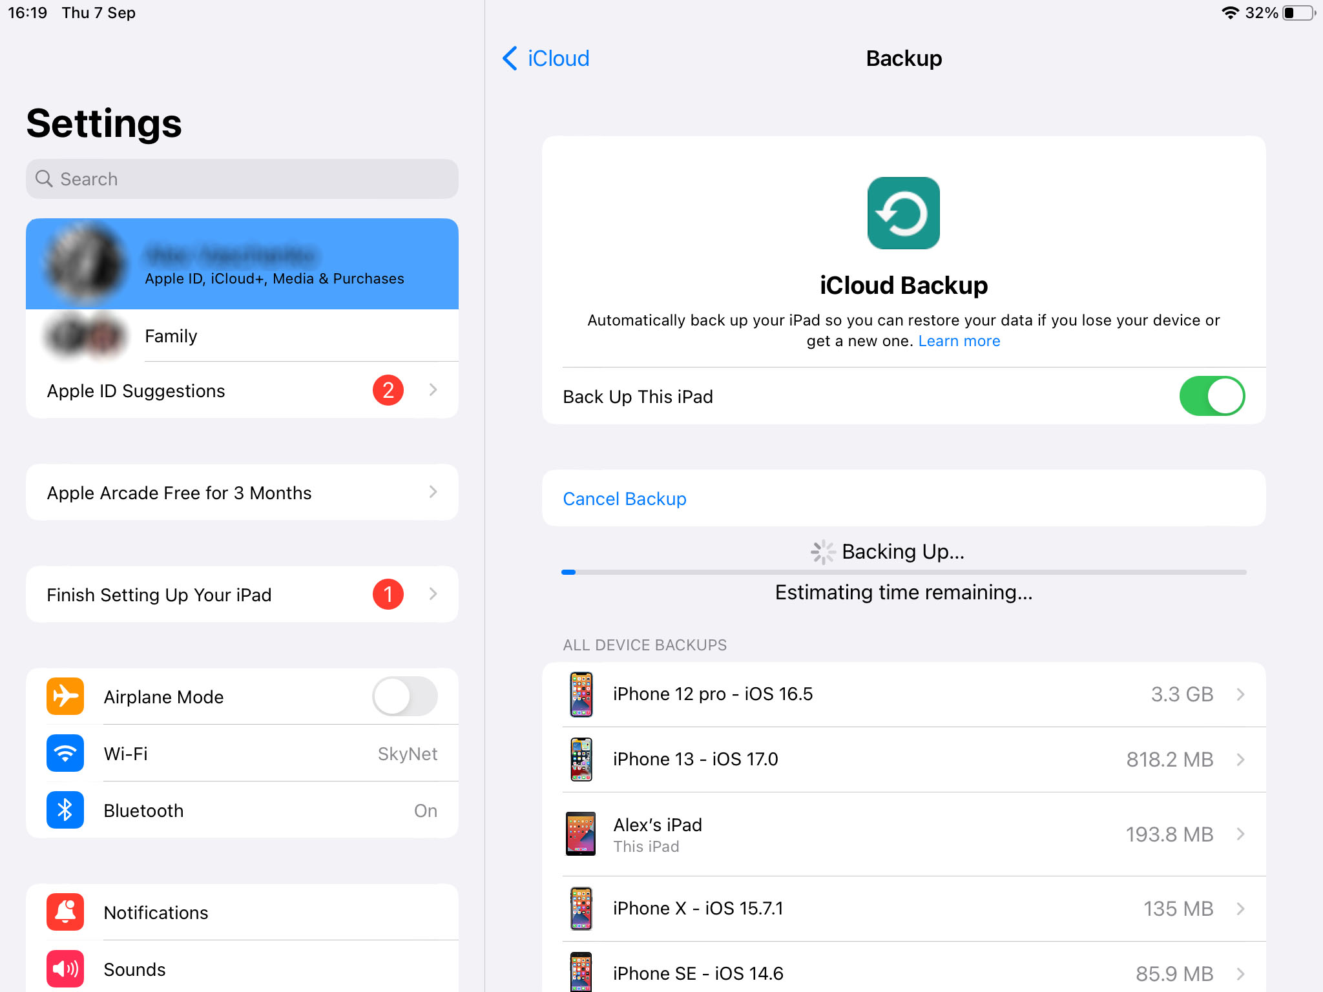Open Apple ID Suggestions chevron
The width and height of the screenshot is (1323, 992).
(x=433, y=390)
